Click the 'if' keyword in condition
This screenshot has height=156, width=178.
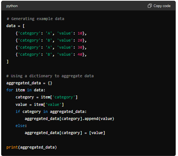(18, 111)
